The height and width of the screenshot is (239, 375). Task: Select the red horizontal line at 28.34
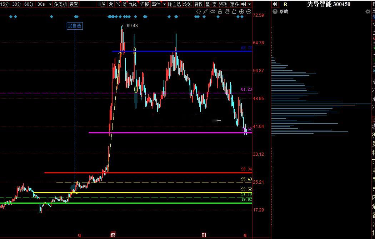coord(148,173)
